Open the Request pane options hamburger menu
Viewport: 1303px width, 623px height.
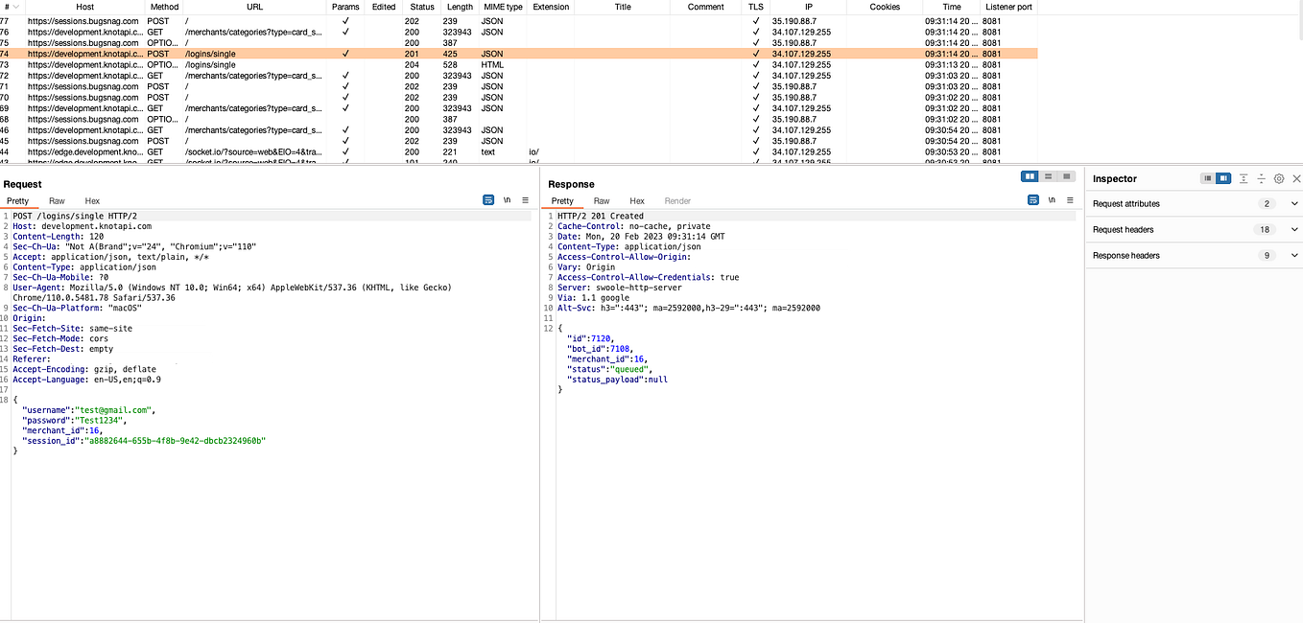point(525,199)
